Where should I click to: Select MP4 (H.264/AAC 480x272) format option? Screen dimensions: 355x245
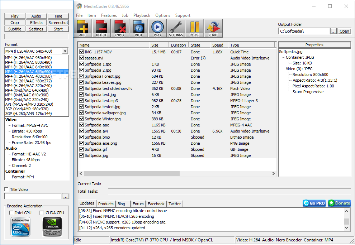(37, 81)
